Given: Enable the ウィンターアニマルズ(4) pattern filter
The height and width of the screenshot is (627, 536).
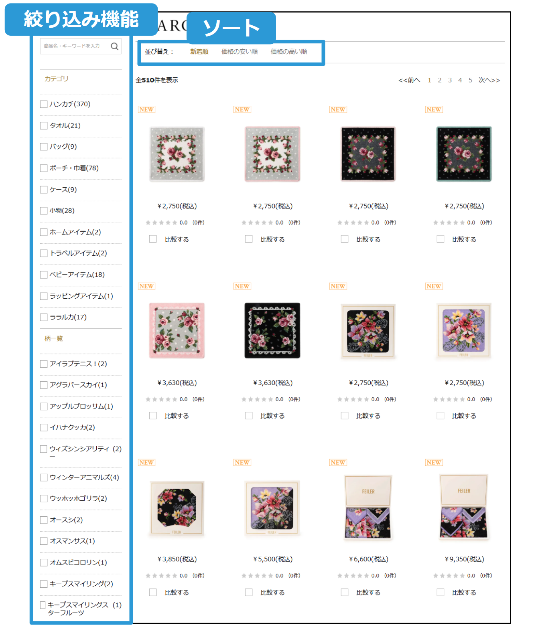Looking at the screenshot, I should [44, 477].
